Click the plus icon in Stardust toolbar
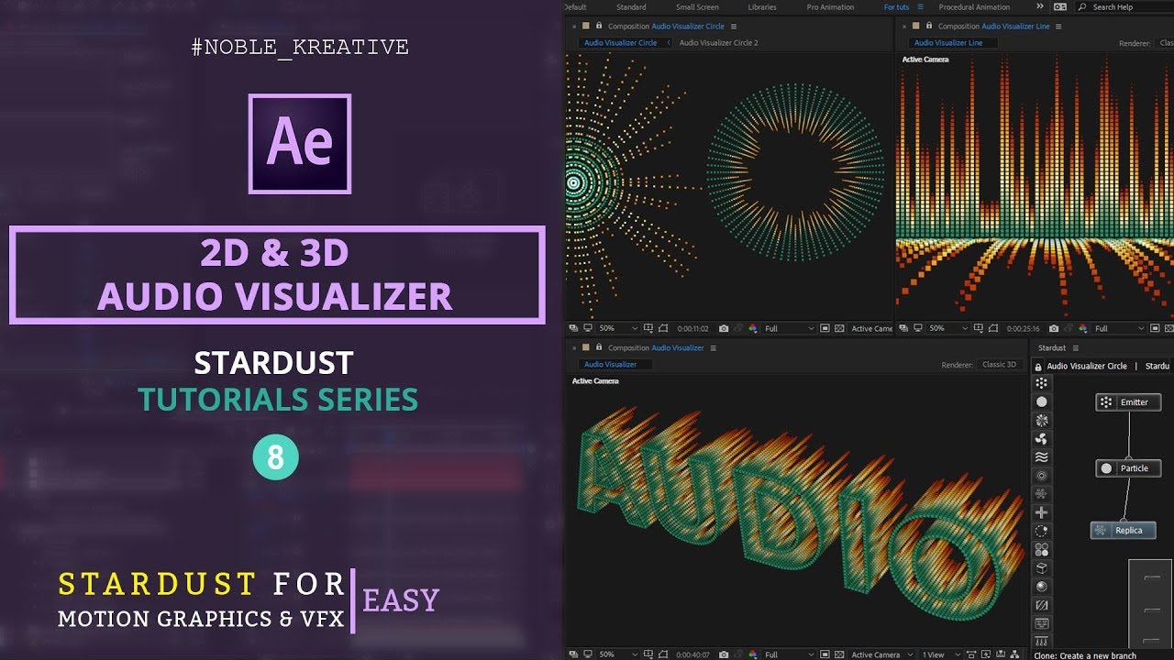1174x660 pixels. click(x=1041, y=512)
